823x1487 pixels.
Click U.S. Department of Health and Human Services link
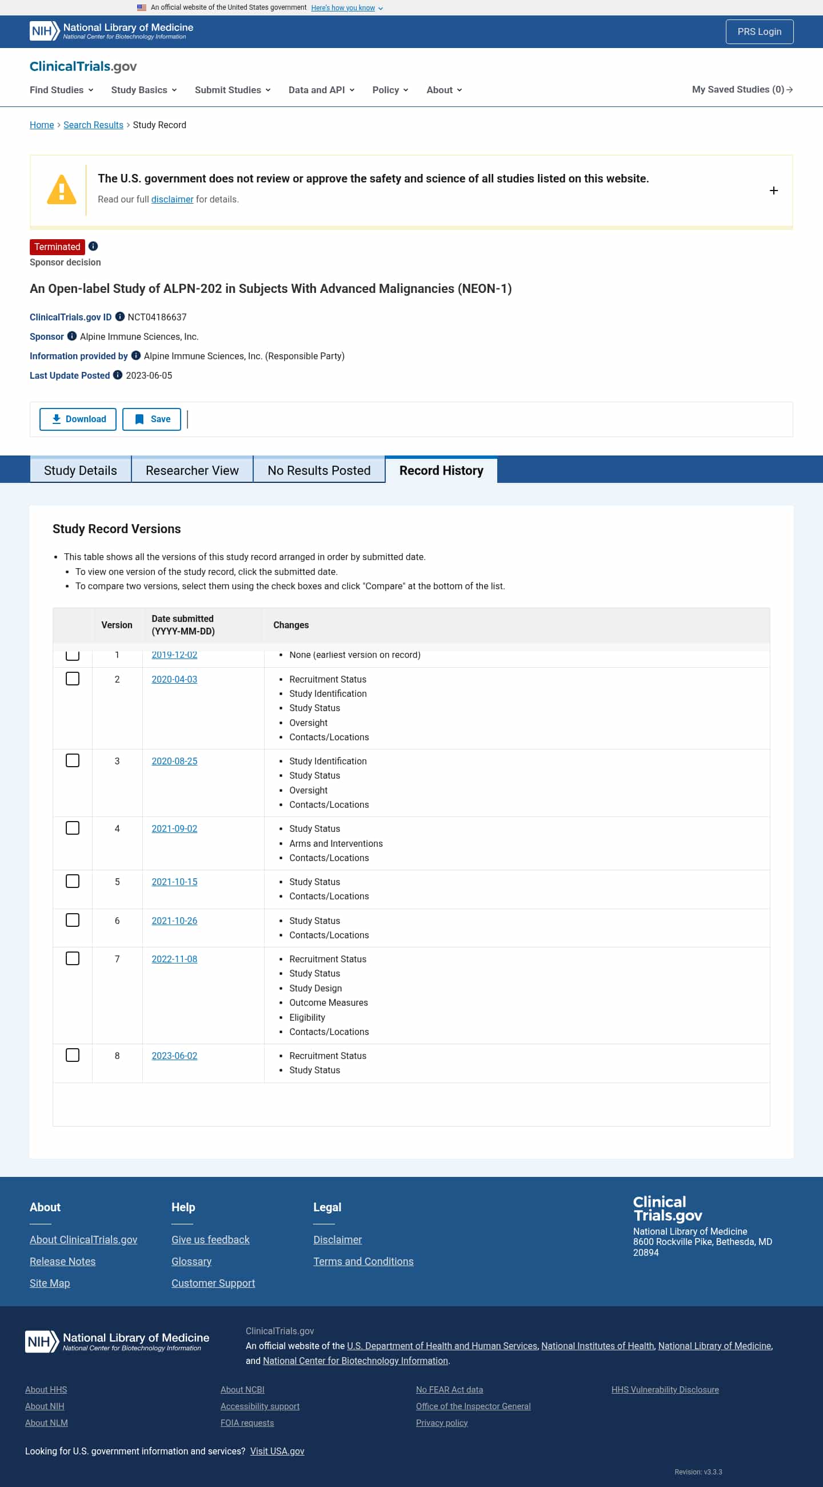coord(442,1346)
